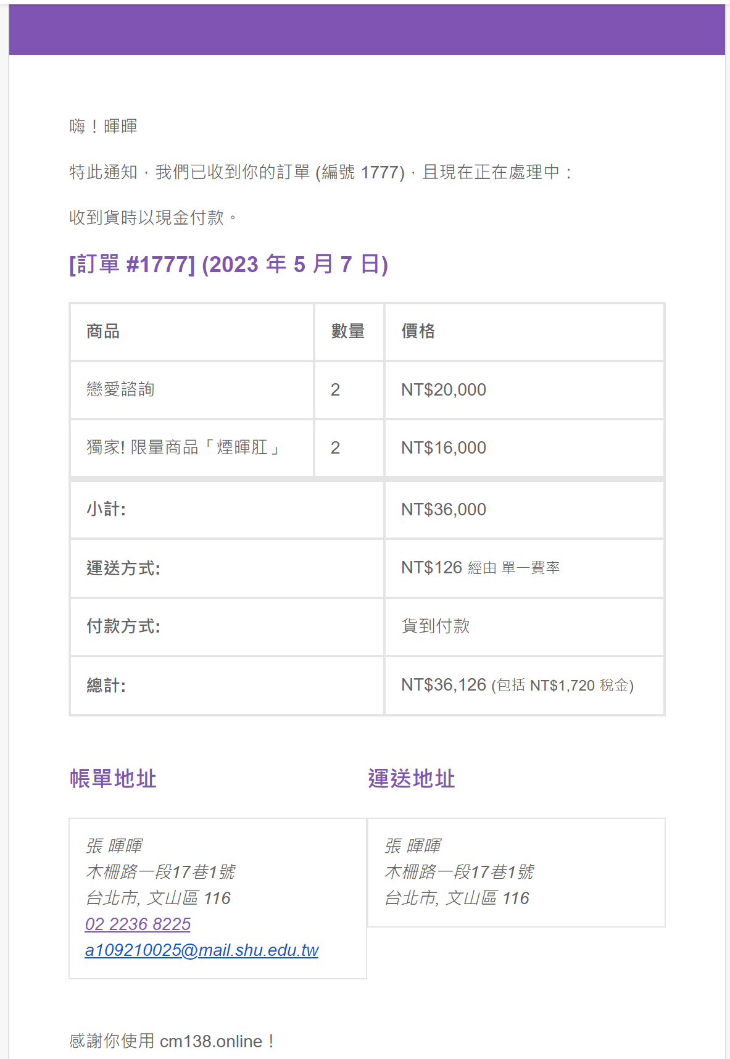730x1059 pixels.
Task: Click the 帳單地址 section heading
Action: tap(113, 779)
